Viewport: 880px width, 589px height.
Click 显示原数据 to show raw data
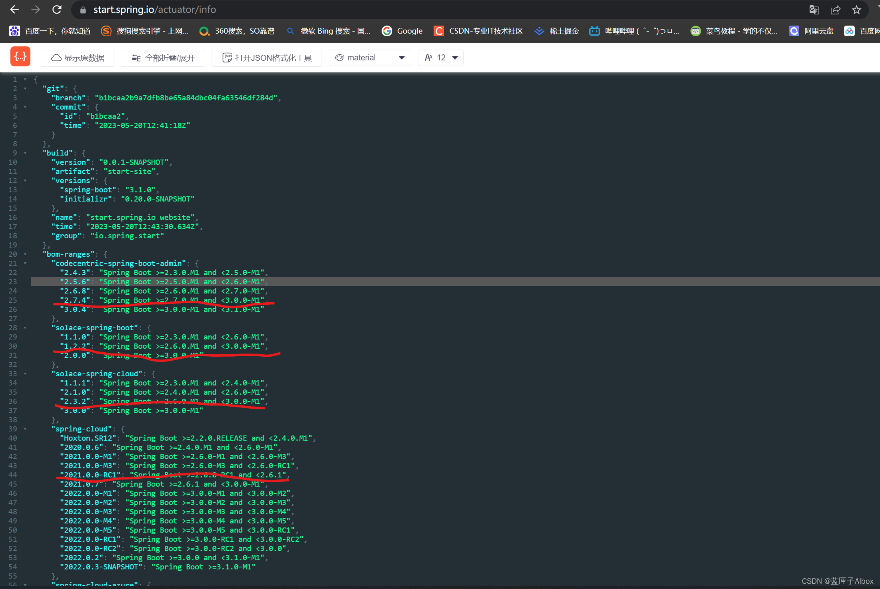78,58
